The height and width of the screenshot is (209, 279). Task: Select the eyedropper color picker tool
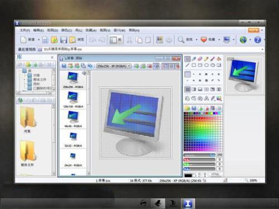point(194,59)
